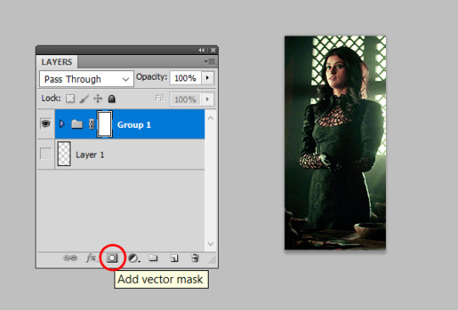The width and height of the screenshot is (458, 310).
Task: Open the Layers panel options menu
Action: click(209, 62)
